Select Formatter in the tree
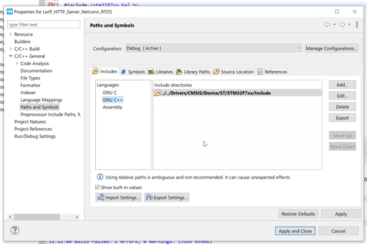 coord(30,85)
